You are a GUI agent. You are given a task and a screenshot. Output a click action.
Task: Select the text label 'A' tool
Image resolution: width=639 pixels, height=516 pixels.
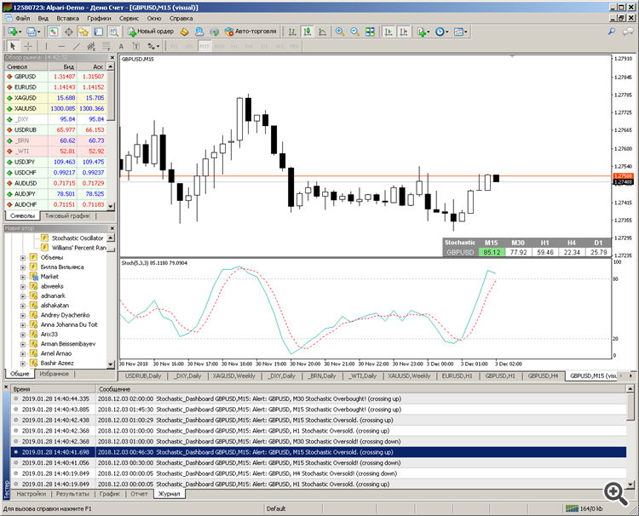123,46
